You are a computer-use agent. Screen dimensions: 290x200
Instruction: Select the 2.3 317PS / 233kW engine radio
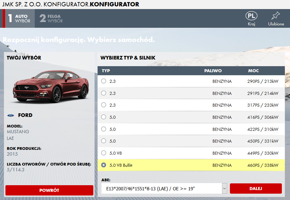(104, 105)
